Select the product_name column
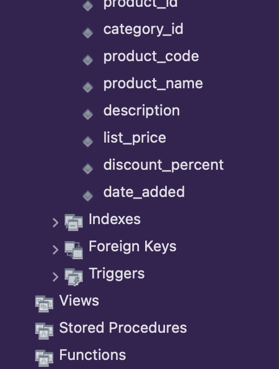 click(153, 84)
